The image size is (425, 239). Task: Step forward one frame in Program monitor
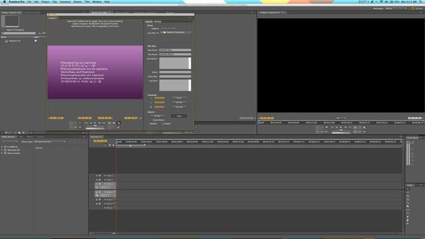(345, 127)
